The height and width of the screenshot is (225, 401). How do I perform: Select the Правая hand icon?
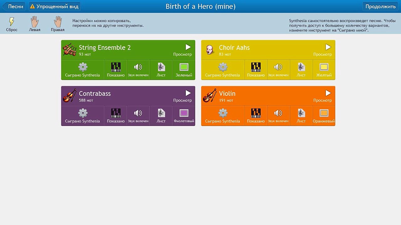tap(58, 22)
